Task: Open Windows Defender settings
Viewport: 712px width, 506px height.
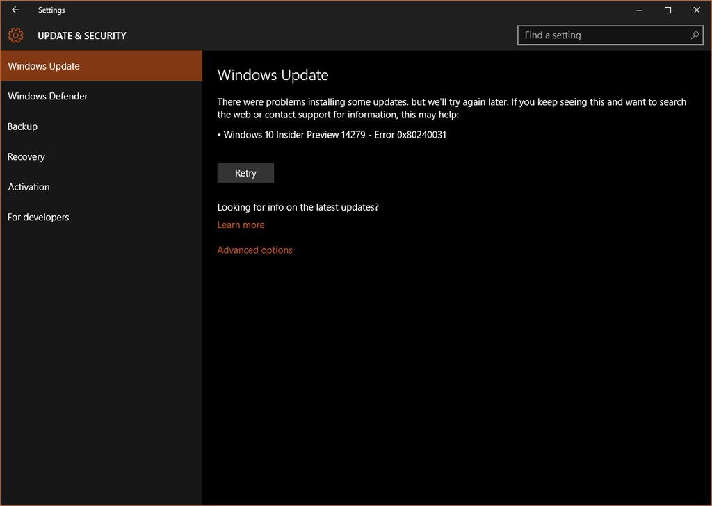Action: click(x=102, y=96)
